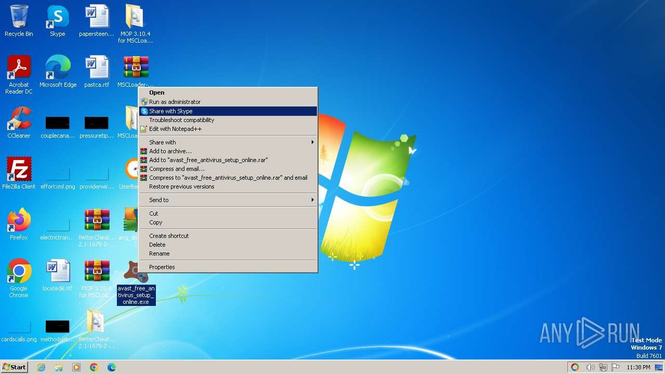Launch Edge from the taskbar
665x374 pixels.
112,367
